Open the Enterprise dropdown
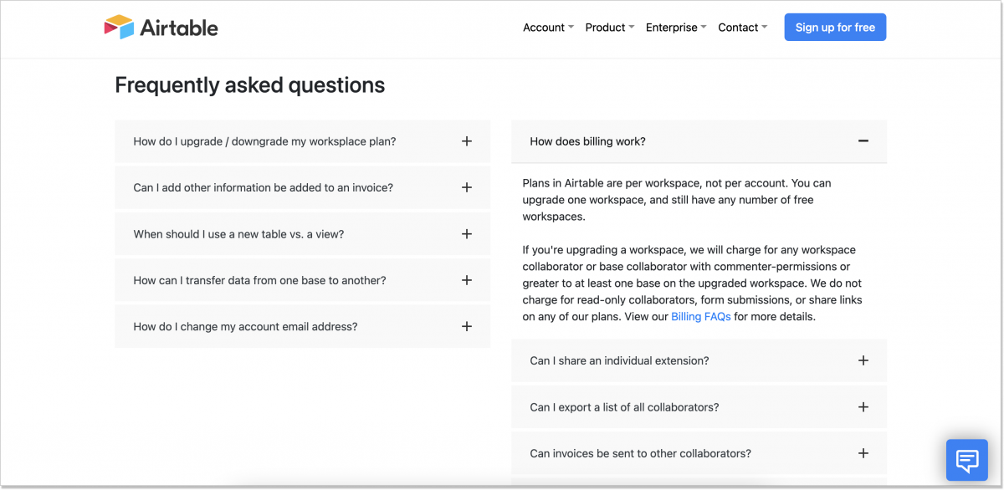Viewport: 1004px width, 490px height. pos(675,27)
